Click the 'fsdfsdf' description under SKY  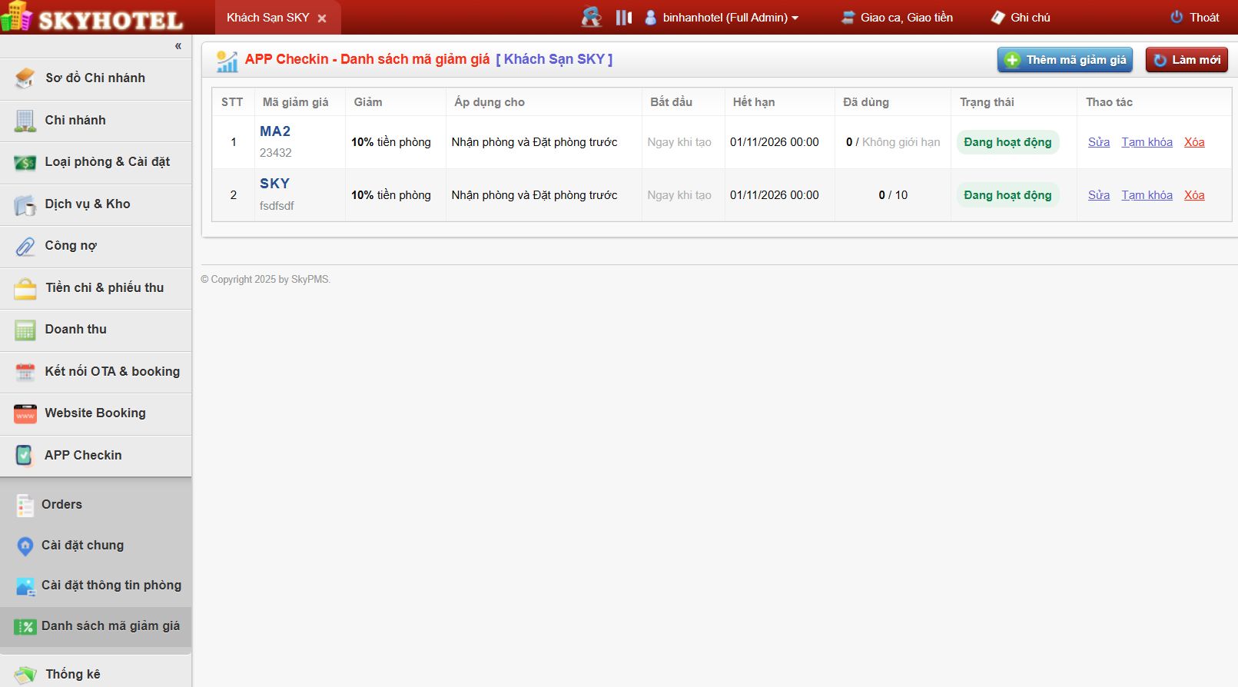click(x=277, y=206)
